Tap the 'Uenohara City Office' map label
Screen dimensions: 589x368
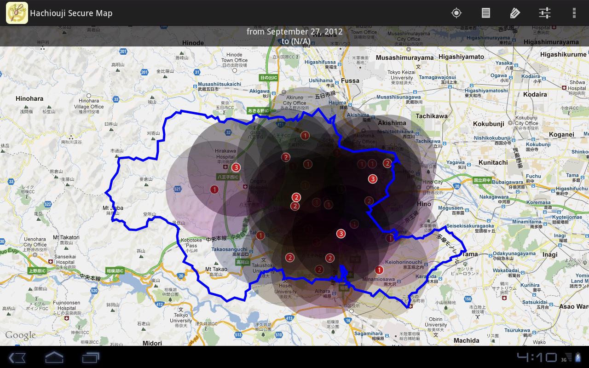coord(35,242)
